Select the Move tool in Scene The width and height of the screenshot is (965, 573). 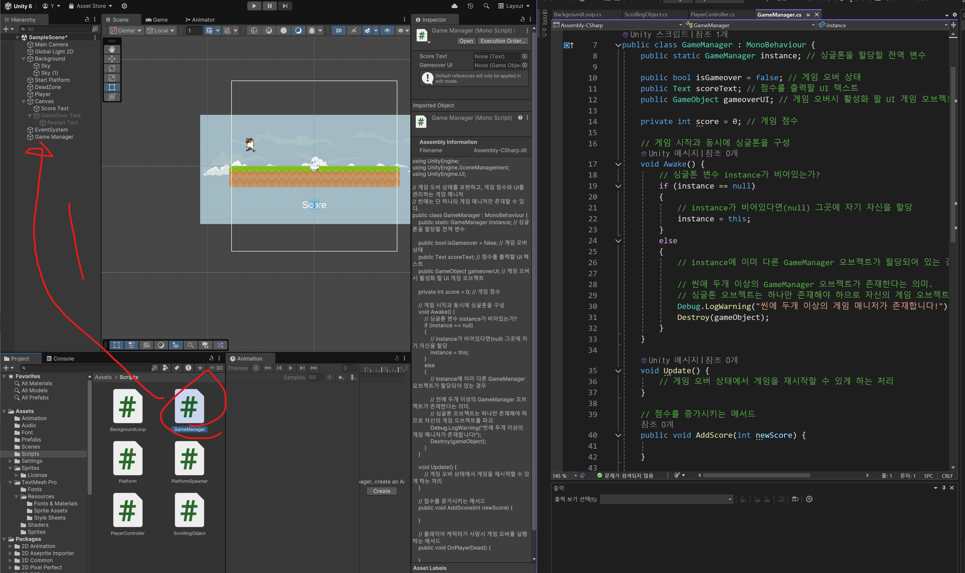point(112,59)
